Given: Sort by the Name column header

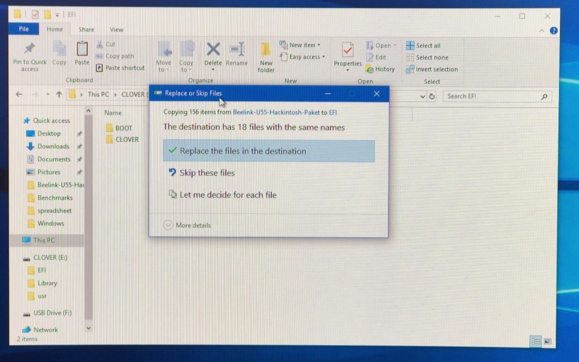Looking at the screenshot, I should click(113, 113).
